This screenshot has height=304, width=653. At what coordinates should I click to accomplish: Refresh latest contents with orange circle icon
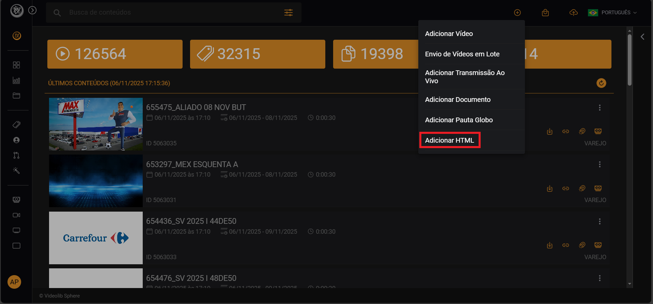[601, 83]
